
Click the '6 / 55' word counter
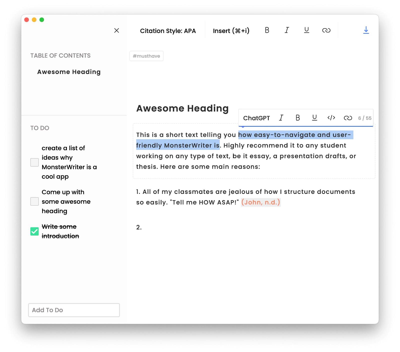pyautogui.click(x=365, y=118)
